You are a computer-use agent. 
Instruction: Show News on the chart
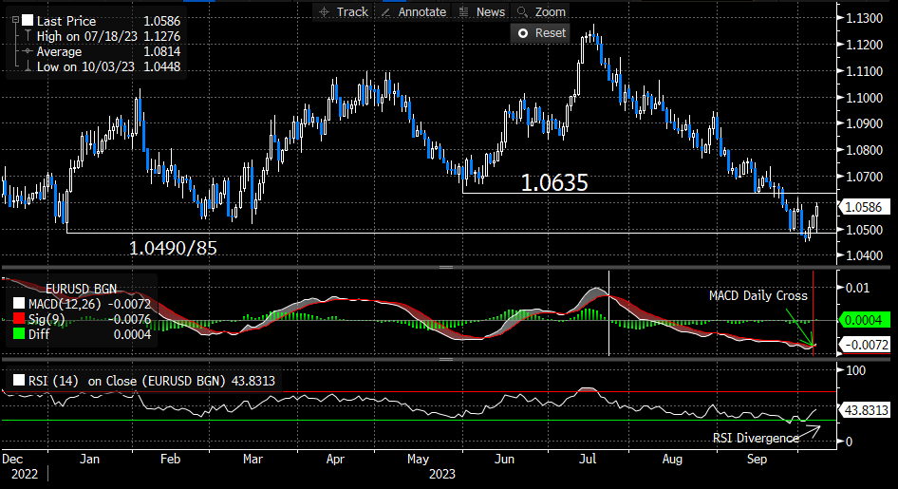coord(482,11)
